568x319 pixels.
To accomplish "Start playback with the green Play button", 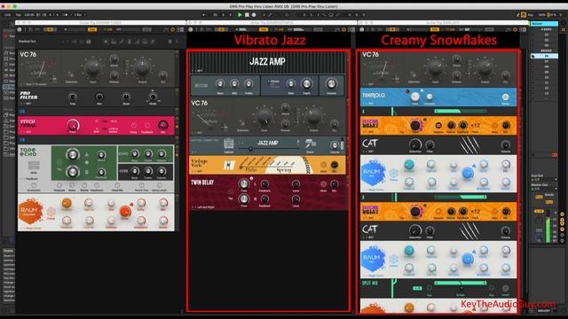I will (x=240, y=15).
